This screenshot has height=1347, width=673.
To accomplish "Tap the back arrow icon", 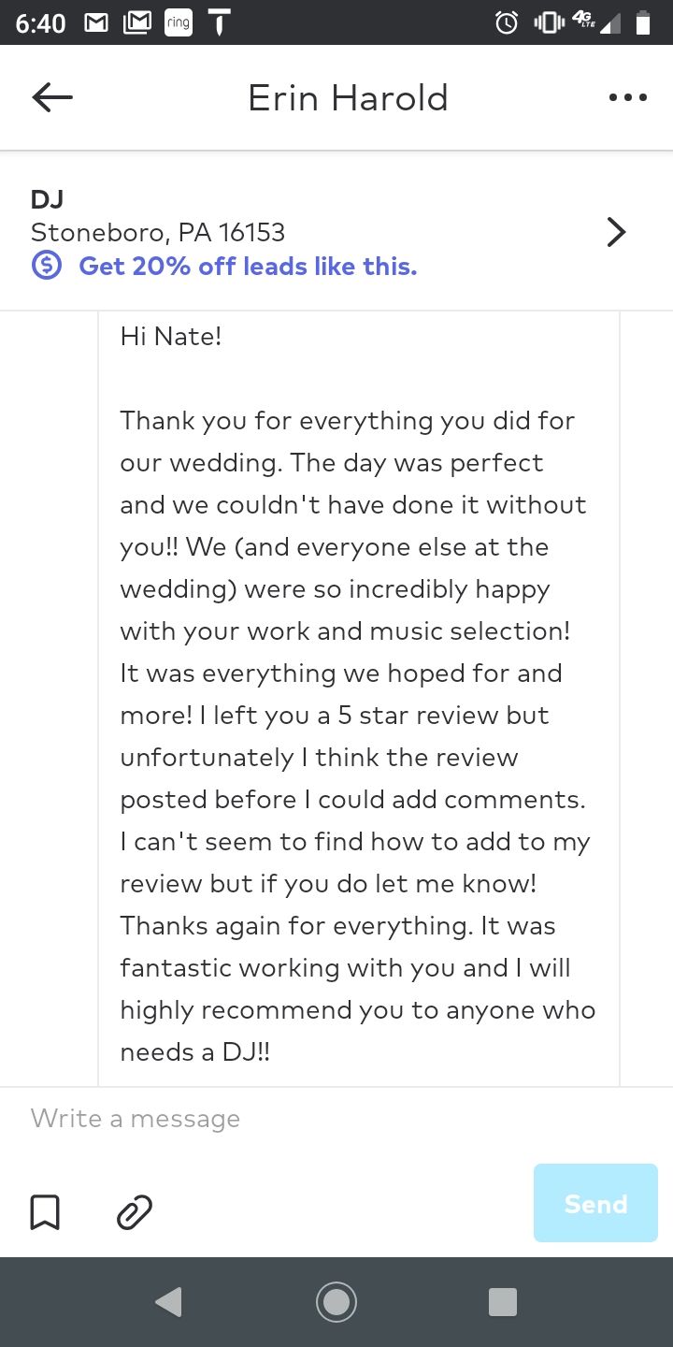I will pos(52,97).
